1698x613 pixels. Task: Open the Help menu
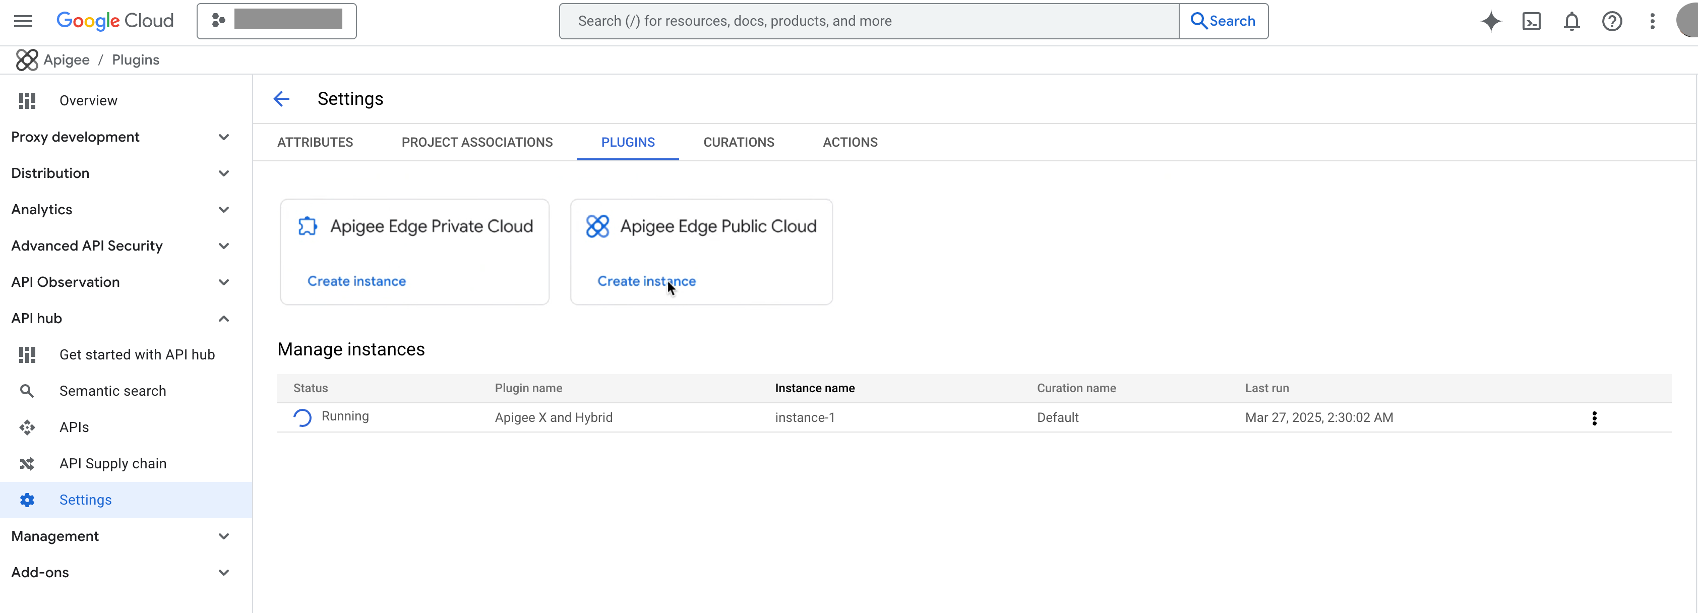pos(1612,21)
